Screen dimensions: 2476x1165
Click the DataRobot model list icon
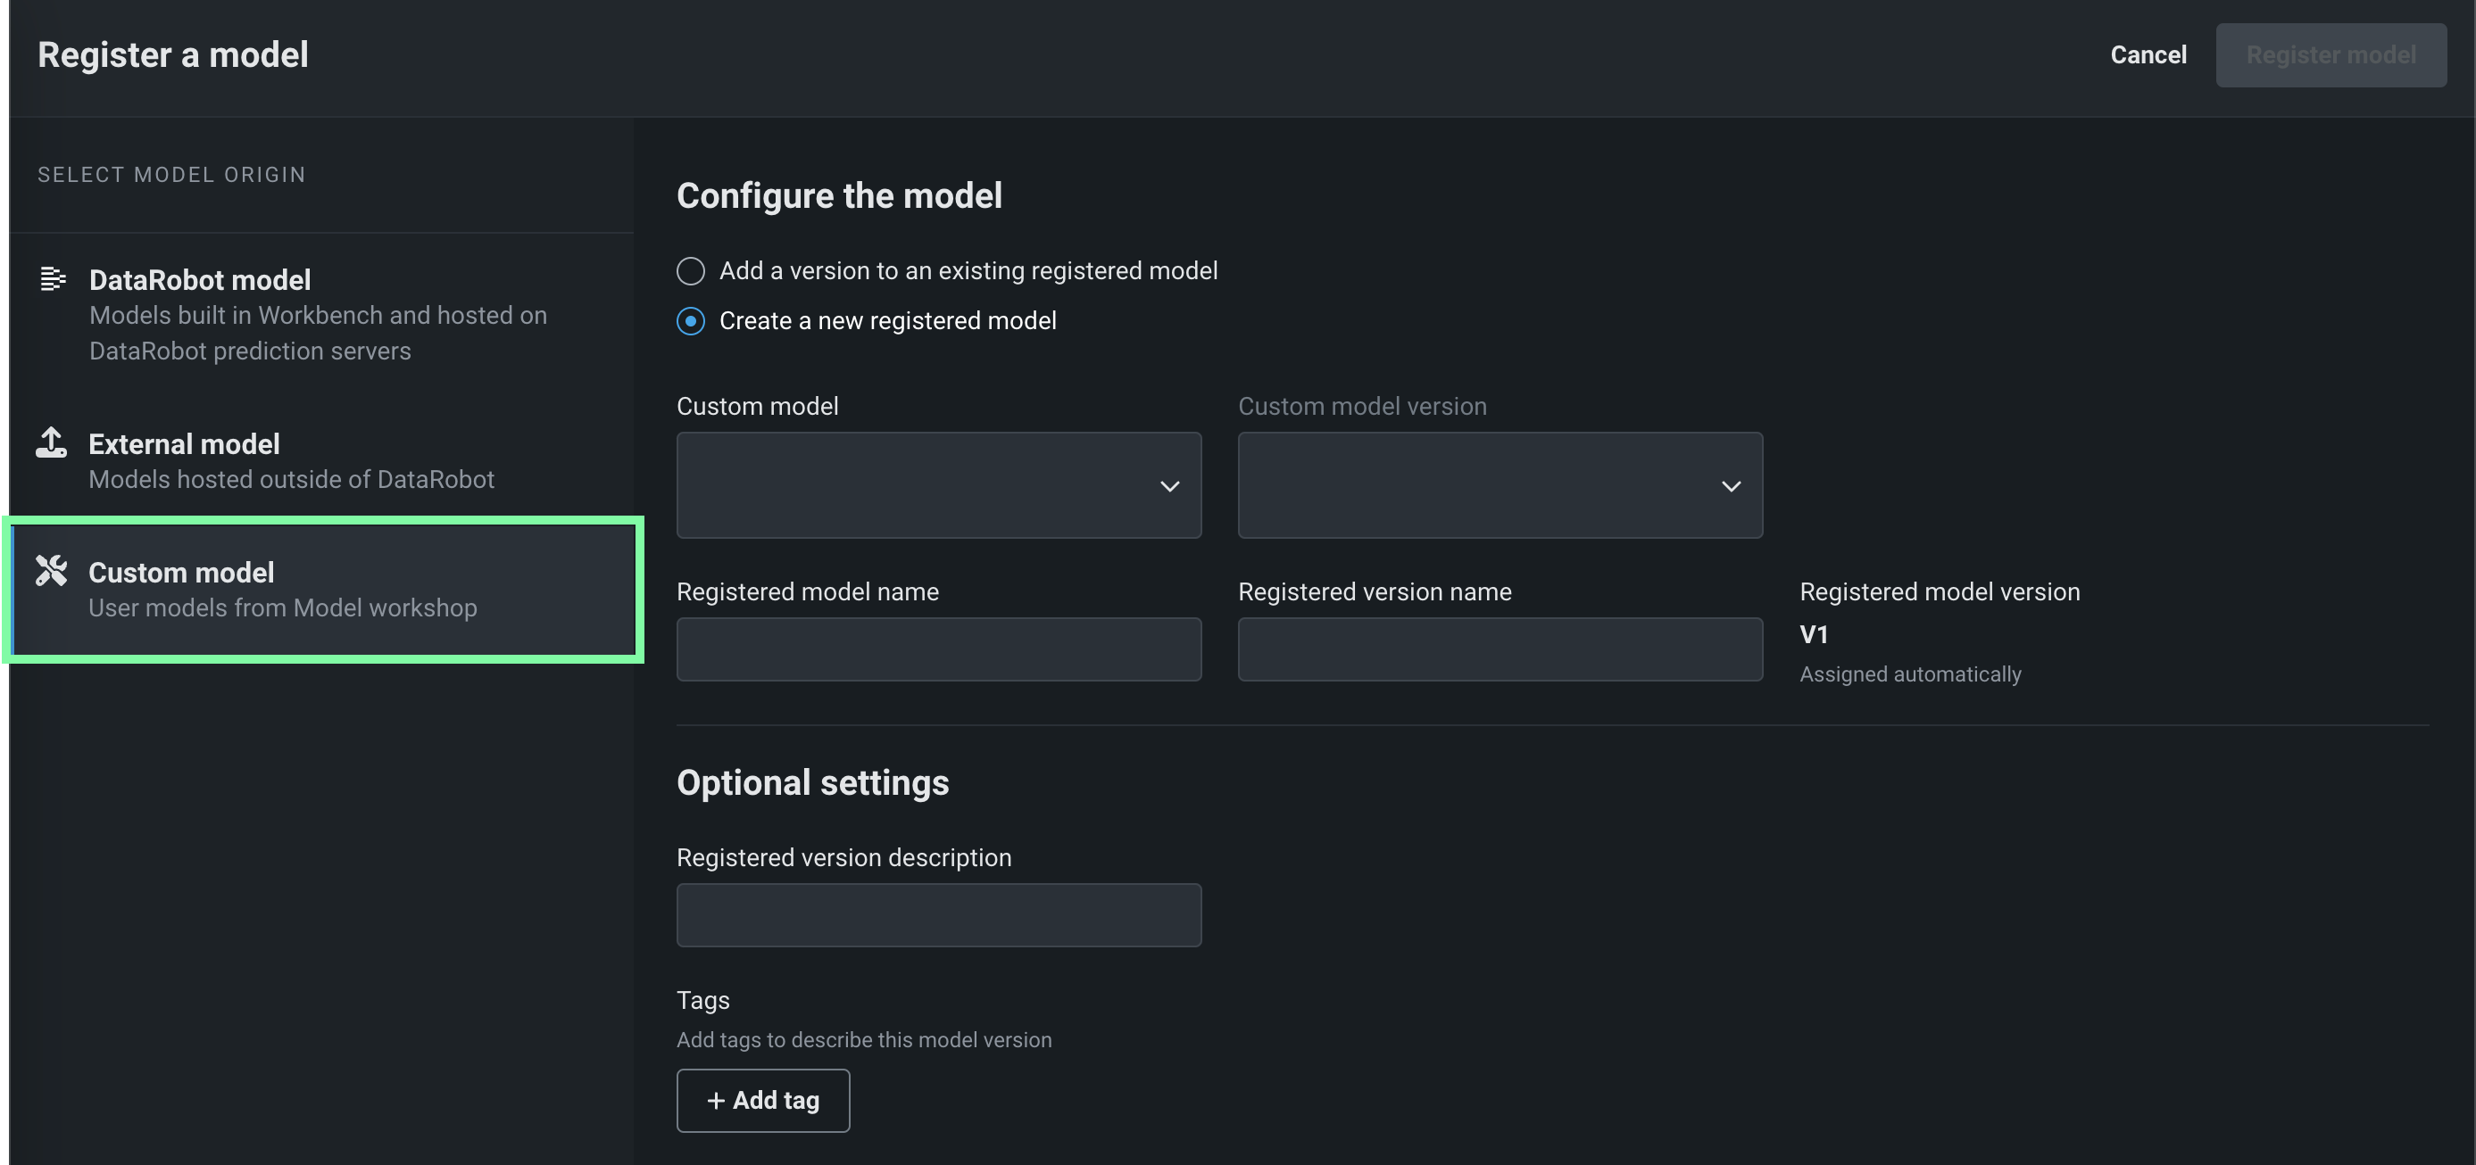52,278
